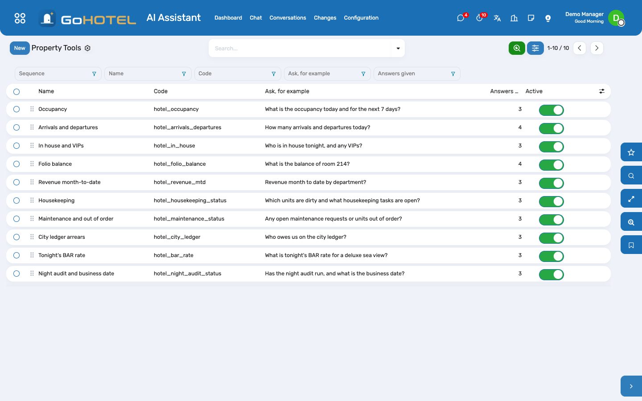Viewport: 642px width, 401px height.
Task: Toggle Night audit and business date switch
Action: 551,274
